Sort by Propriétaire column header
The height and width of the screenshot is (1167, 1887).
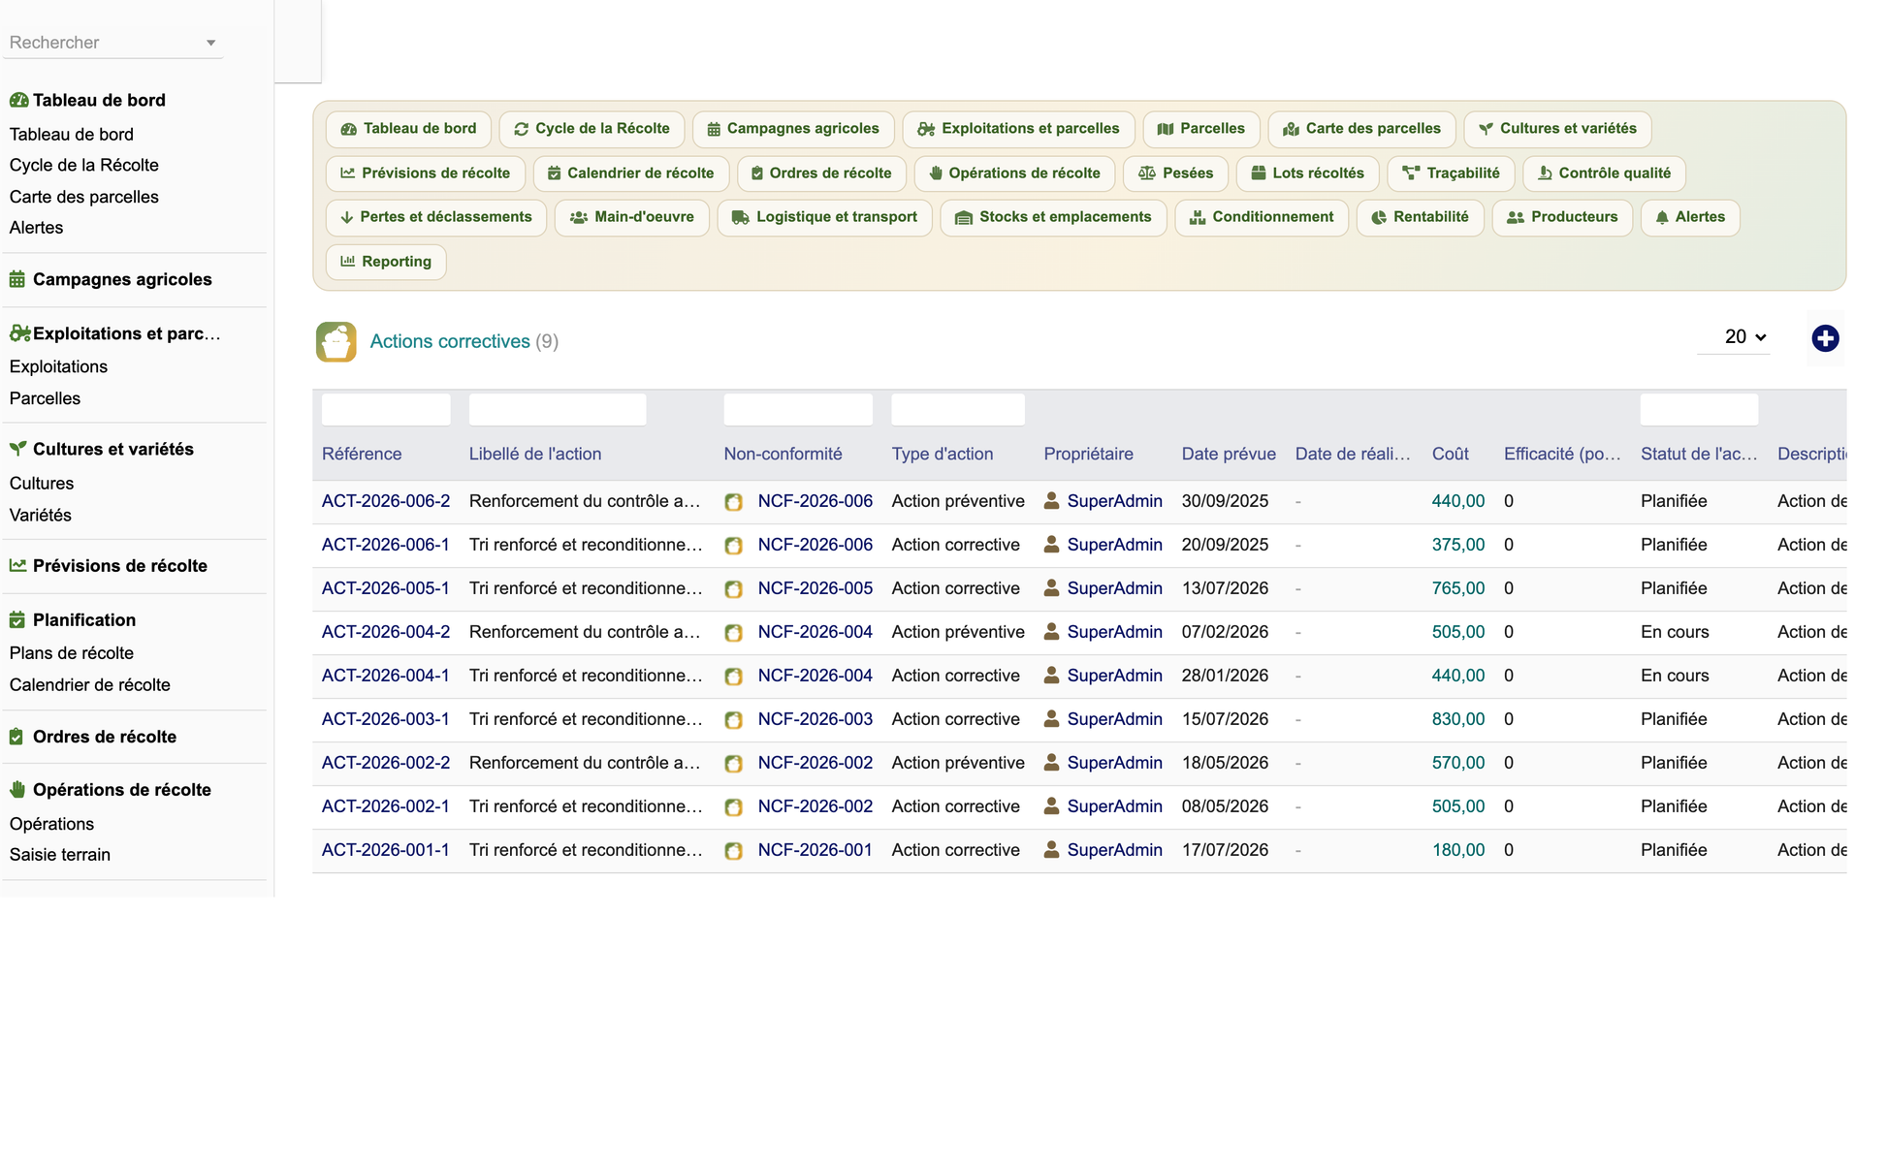click(1088, 454)
